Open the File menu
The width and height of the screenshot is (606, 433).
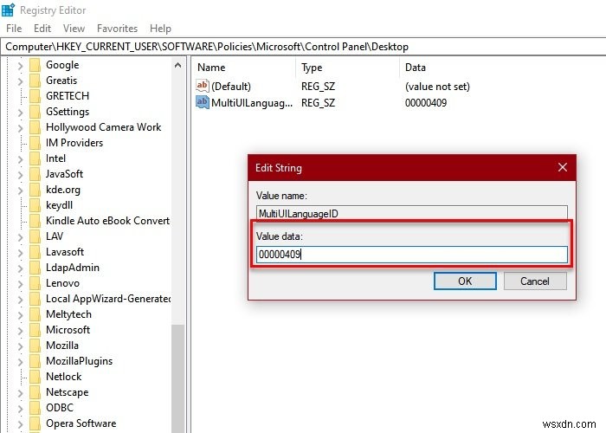[x=14, y=29]
